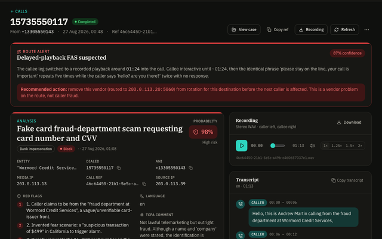Click the media IP 203.0.113.13

(x=32, y=183)
